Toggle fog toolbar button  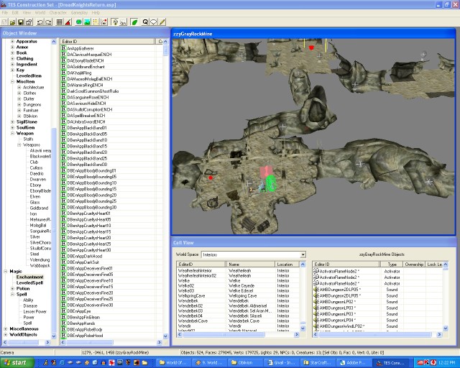point(123,22)
